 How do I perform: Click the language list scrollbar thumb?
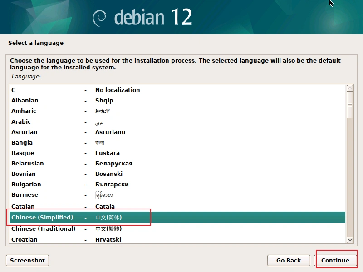point(350,105)
